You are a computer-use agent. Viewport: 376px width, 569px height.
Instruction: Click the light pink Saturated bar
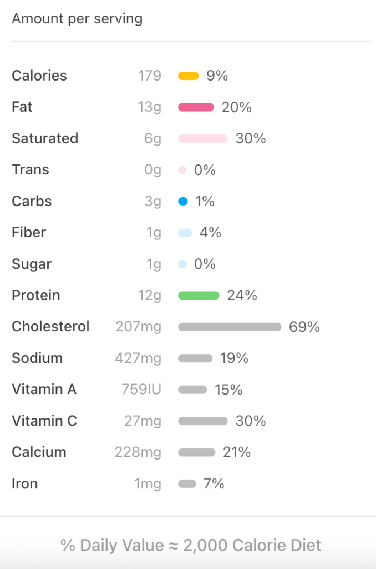pyautogui.click(x=202, y=138)
